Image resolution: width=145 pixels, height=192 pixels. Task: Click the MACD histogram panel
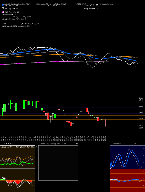[17, 180]
